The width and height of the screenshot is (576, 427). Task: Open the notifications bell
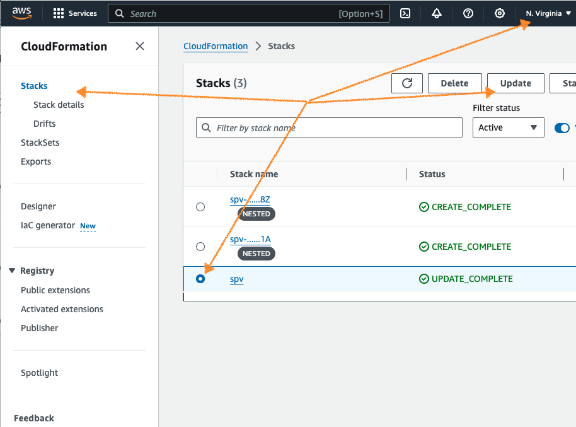[x=436, y=14]
